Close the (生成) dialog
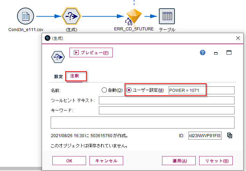Screen dimensions: 246x171 point(238,38)
